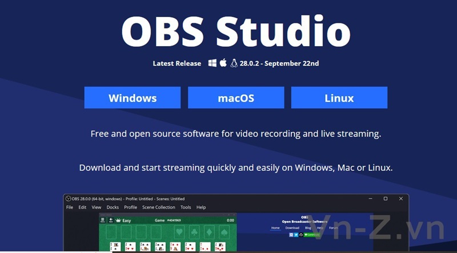Click the OBS logo in the window title bar
The width and height of the screenshot is (457, 253).
point(68,198)
